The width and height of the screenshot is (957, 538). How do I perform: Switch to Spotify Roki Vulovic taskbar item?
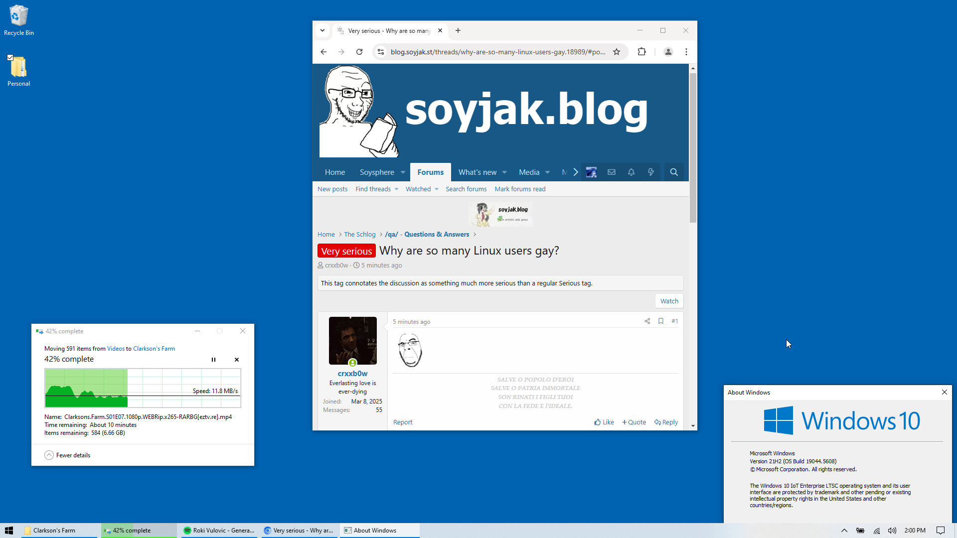(218, 531)
